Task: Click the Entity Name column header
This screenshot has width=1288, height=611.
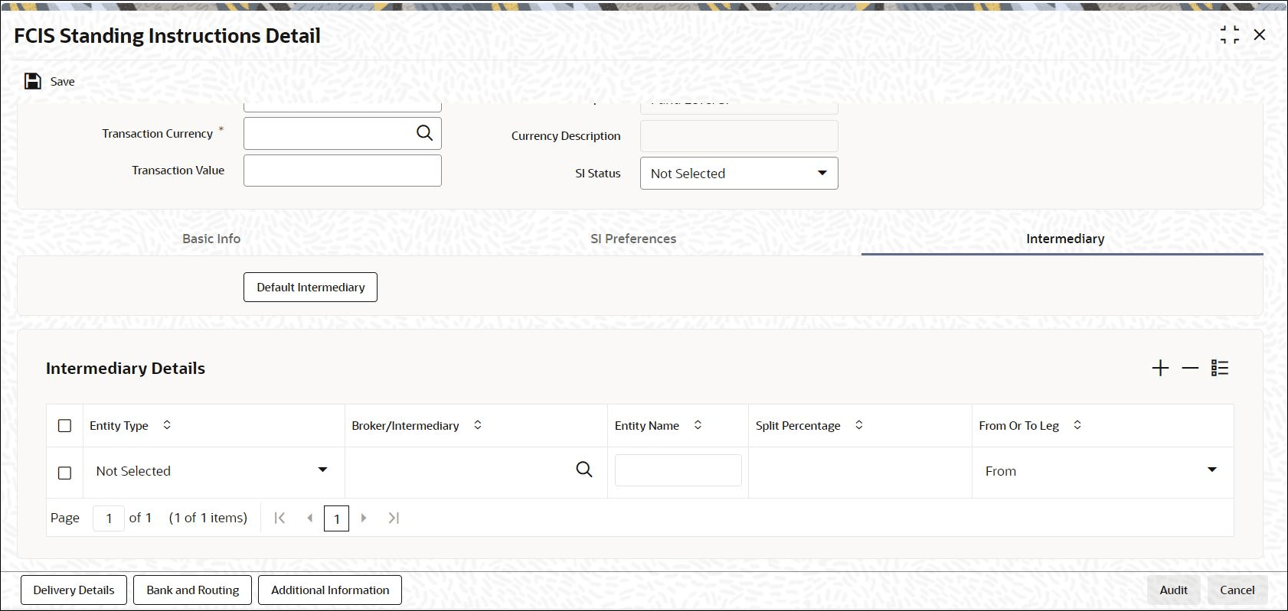Action: pos(647,426)
